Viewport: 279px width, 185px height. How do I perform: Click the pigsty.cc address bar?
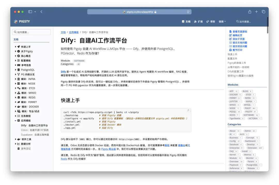[x=139, y=12]
